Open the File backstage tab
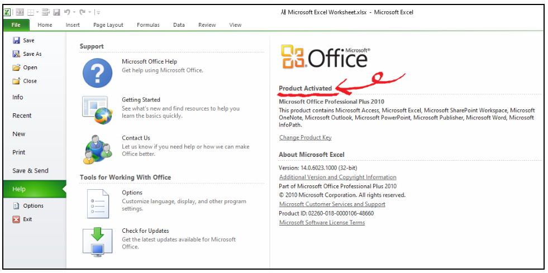This screenshot has width=548, height=273. click(16, 25)
